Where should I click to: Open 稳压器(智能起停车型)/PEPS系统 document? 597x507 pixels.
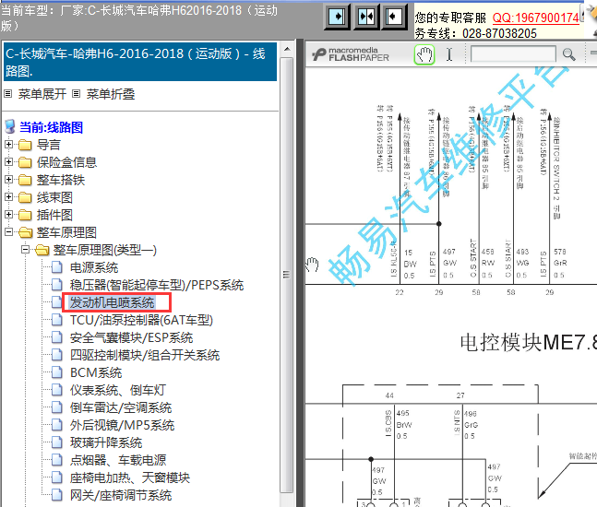click(157, 285)
